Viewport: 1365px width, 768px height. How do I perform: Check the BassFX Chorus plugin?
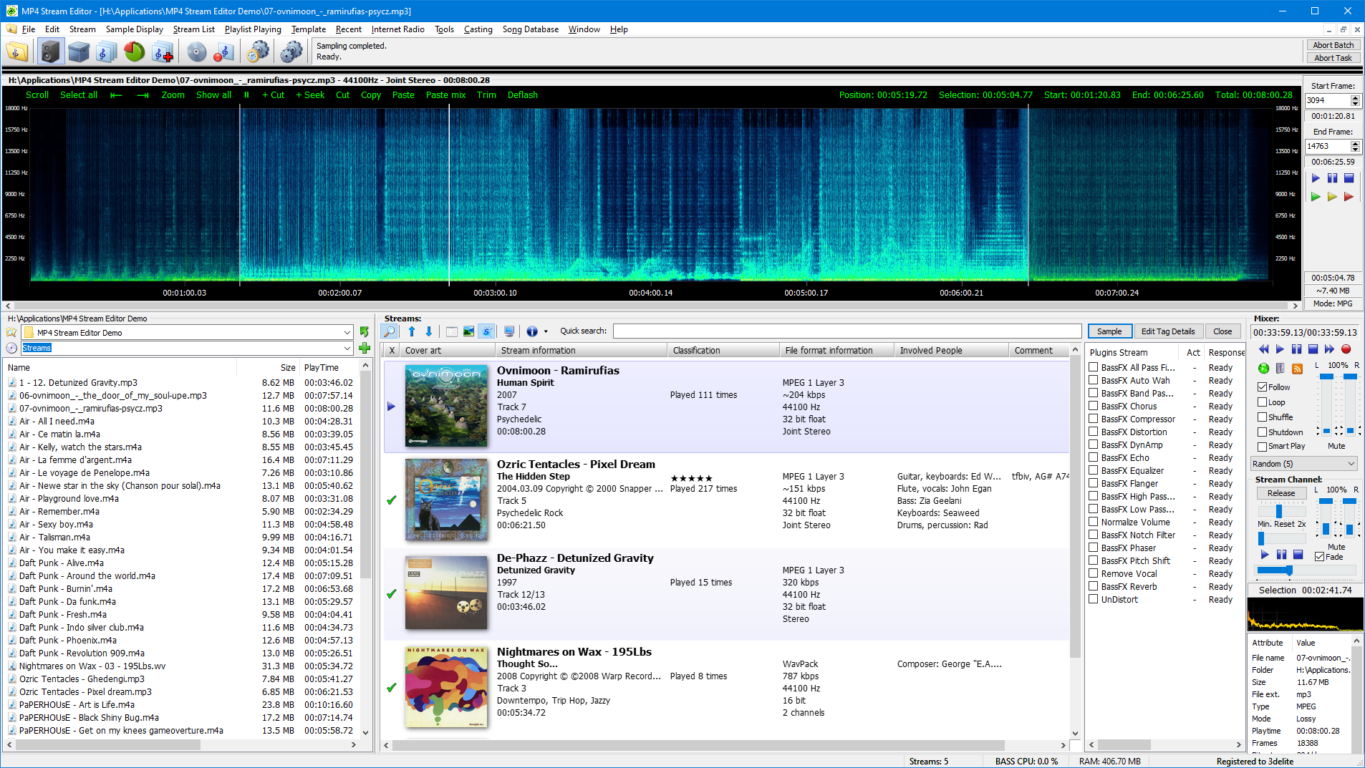[1094, 406]
